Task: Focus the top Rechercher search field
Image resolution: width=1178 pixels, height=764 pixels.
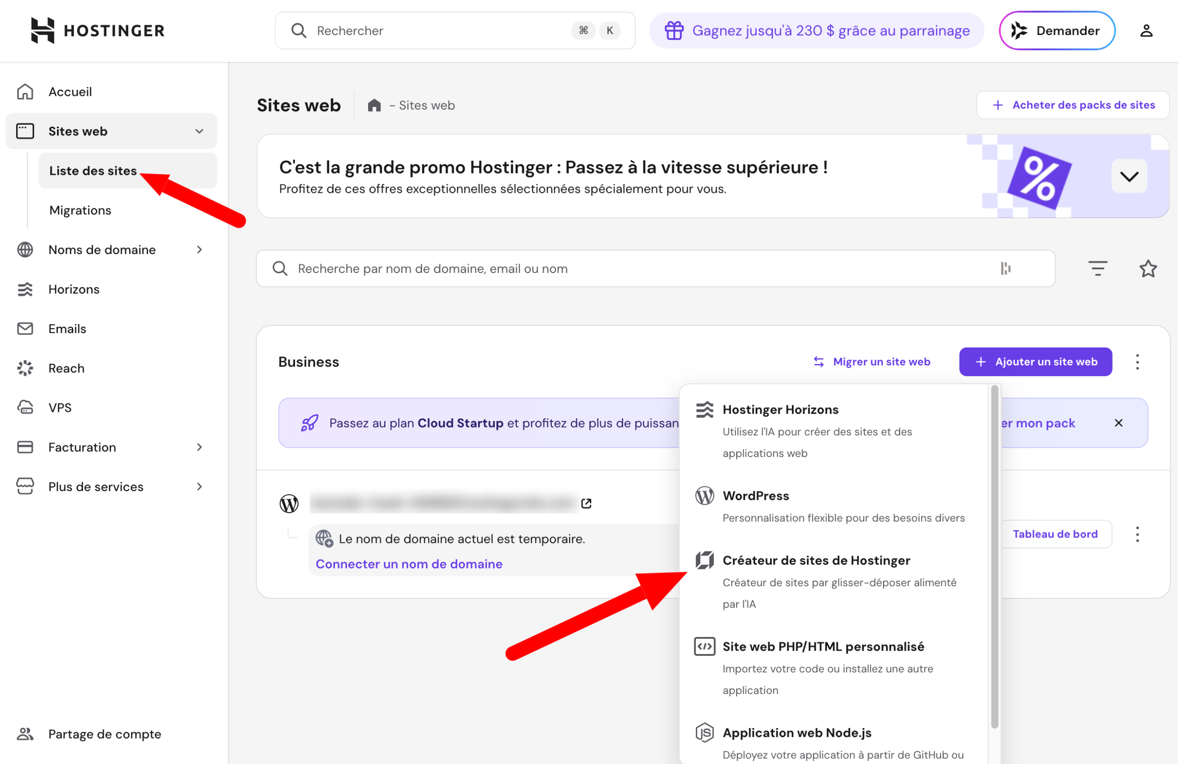Action: tap(455, 31)
